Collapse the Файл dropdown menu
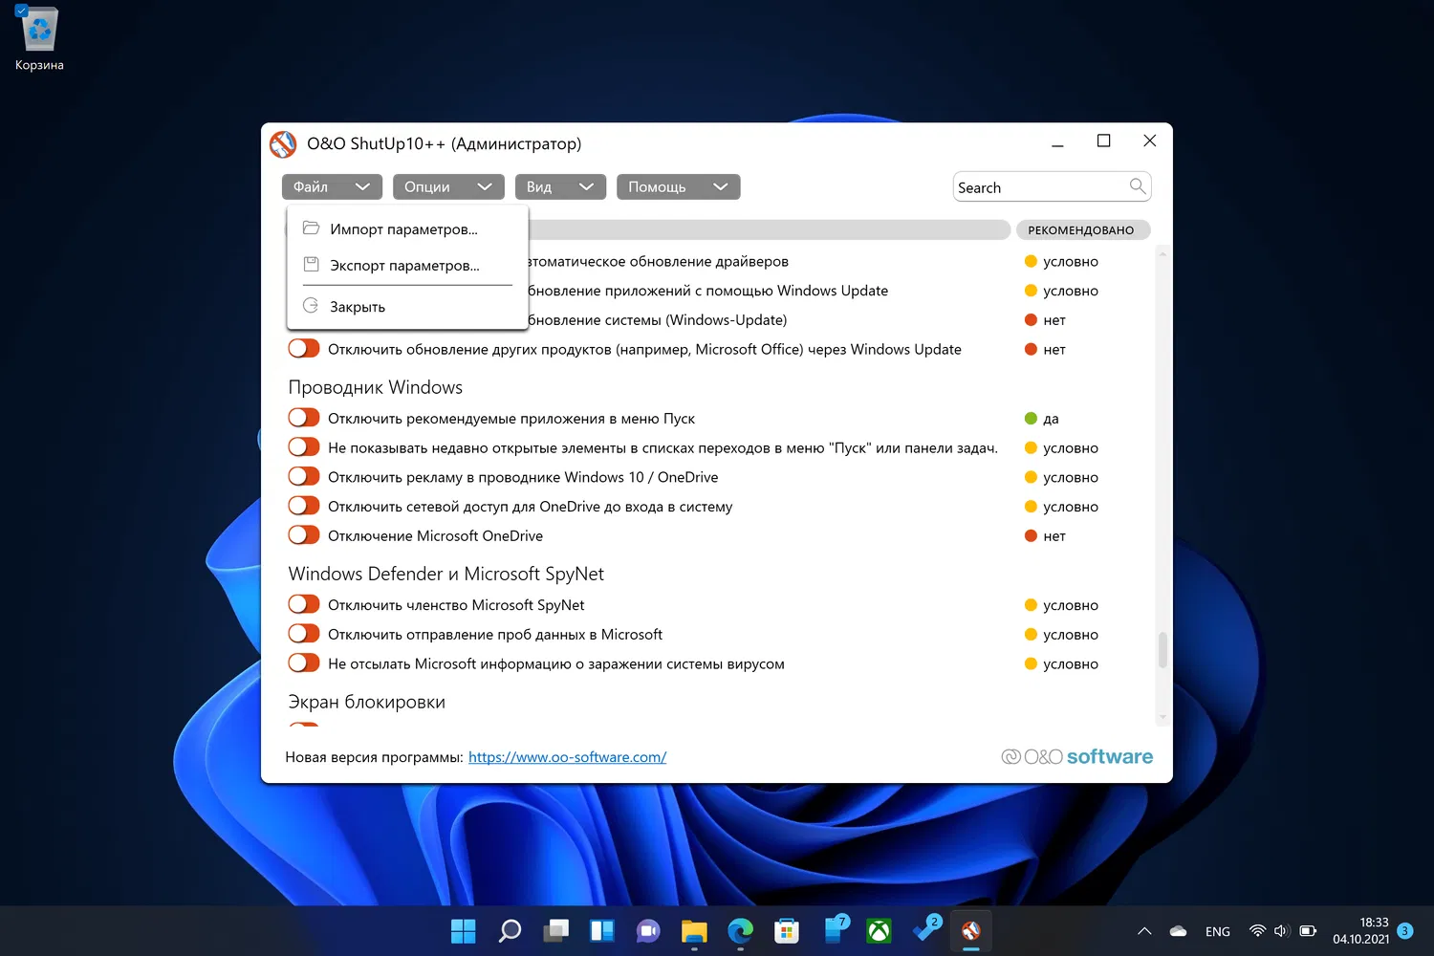Screen dimensions: 1434x956 (x=332, y=187)
